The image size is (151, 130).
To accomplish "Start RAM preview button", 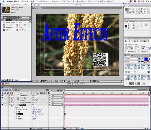I will (x=149, y=41).
